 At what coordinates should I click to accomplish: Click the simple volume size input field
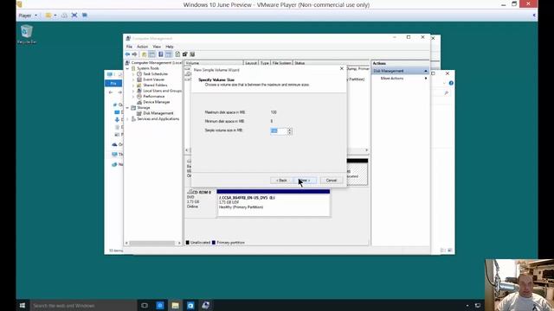[279, 131]
